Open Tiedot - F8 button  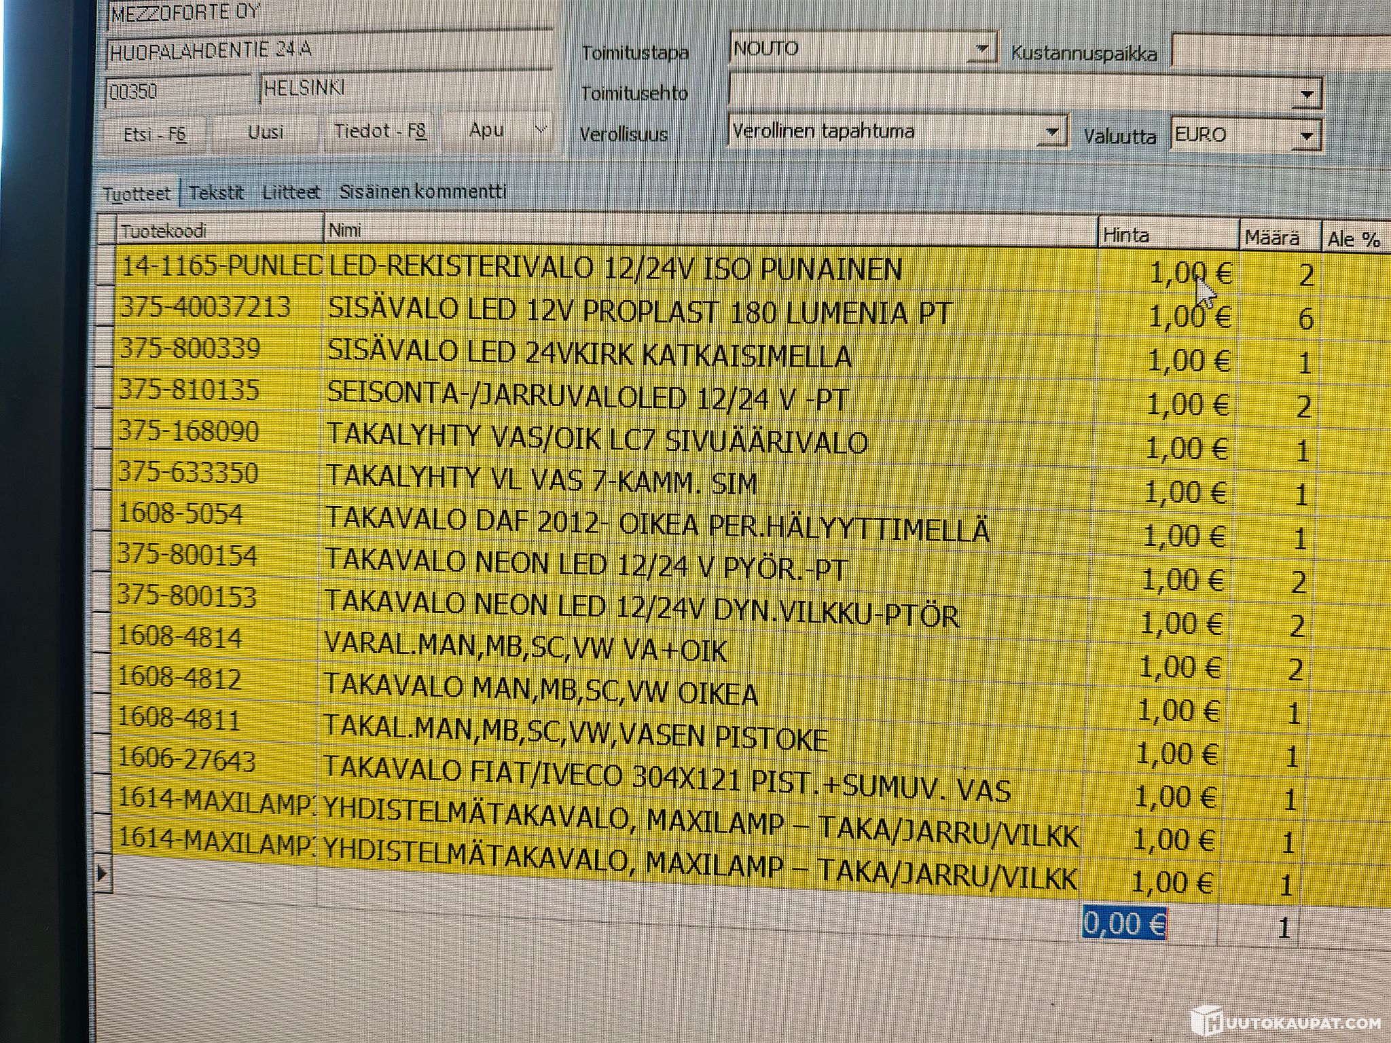pyautogui.click(x=380, y=130)
